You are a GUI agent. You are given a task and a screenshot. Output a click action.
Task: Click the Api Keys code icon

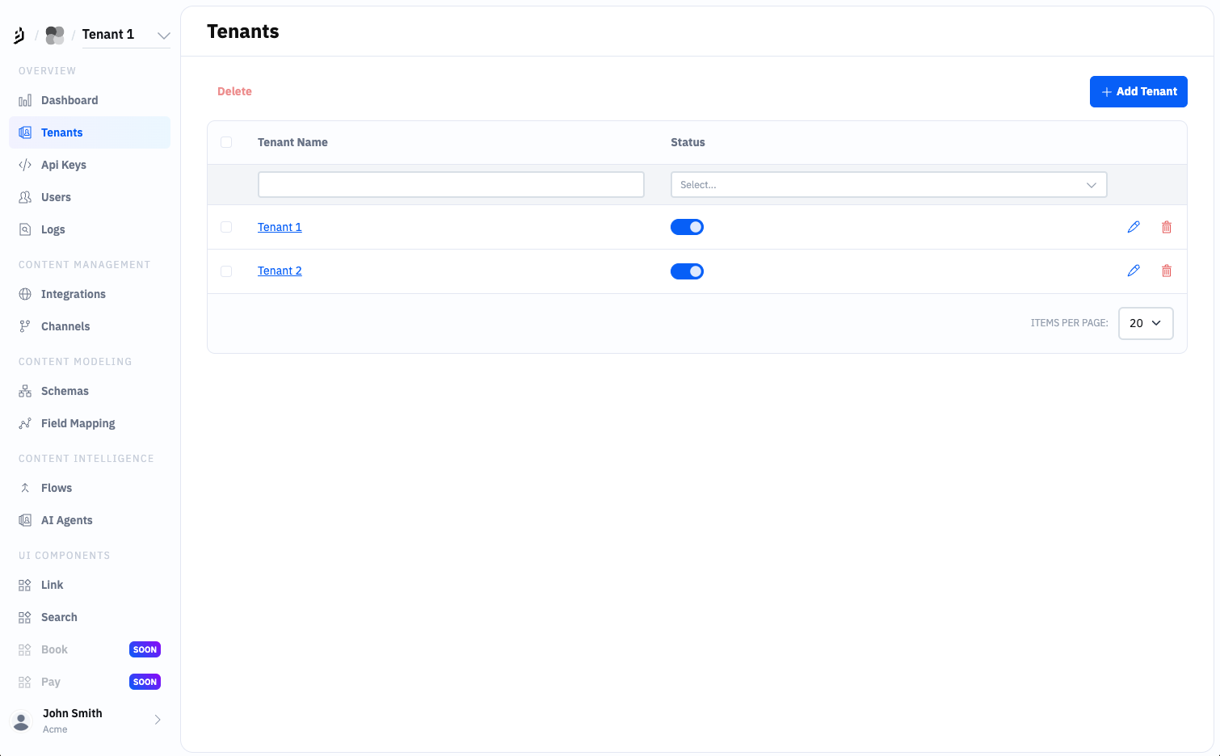(25, 165)
